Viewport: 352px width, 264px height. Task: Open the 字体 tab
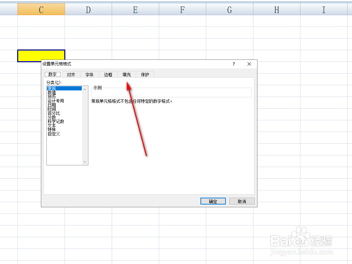click(x=89, y=75)
